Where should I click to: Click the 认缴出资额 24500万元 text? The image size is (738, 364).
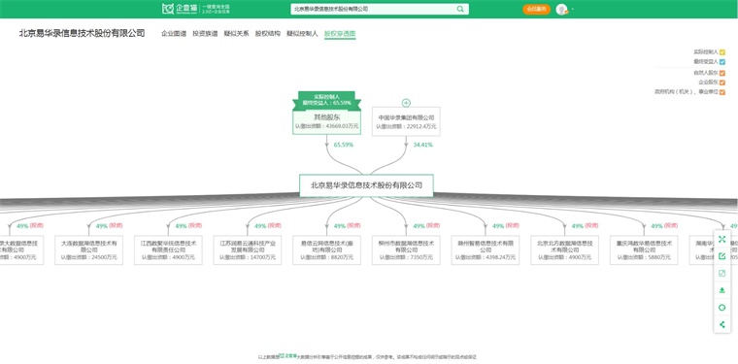[x=89, y=257]
